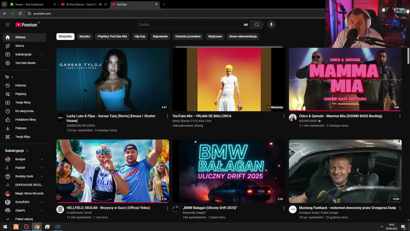The height and width of the screenshot is (231, 410).
Task: Select the Muzyka filter chip
Action: (85, 37)
